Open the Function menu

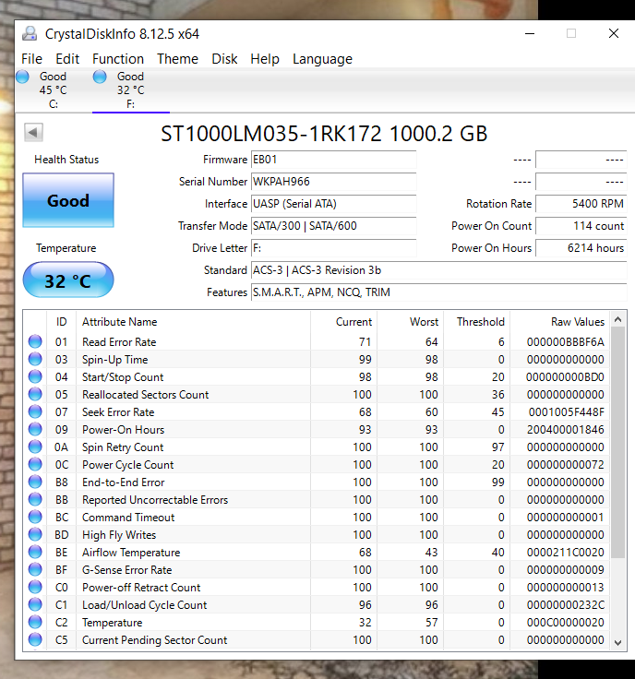(x=118, y=59)
